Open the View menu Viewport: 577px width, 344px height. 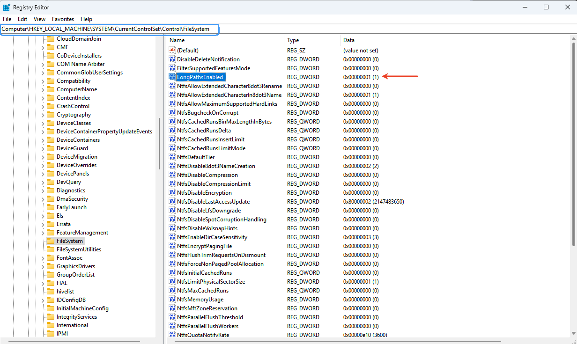(x=40, y=19)
